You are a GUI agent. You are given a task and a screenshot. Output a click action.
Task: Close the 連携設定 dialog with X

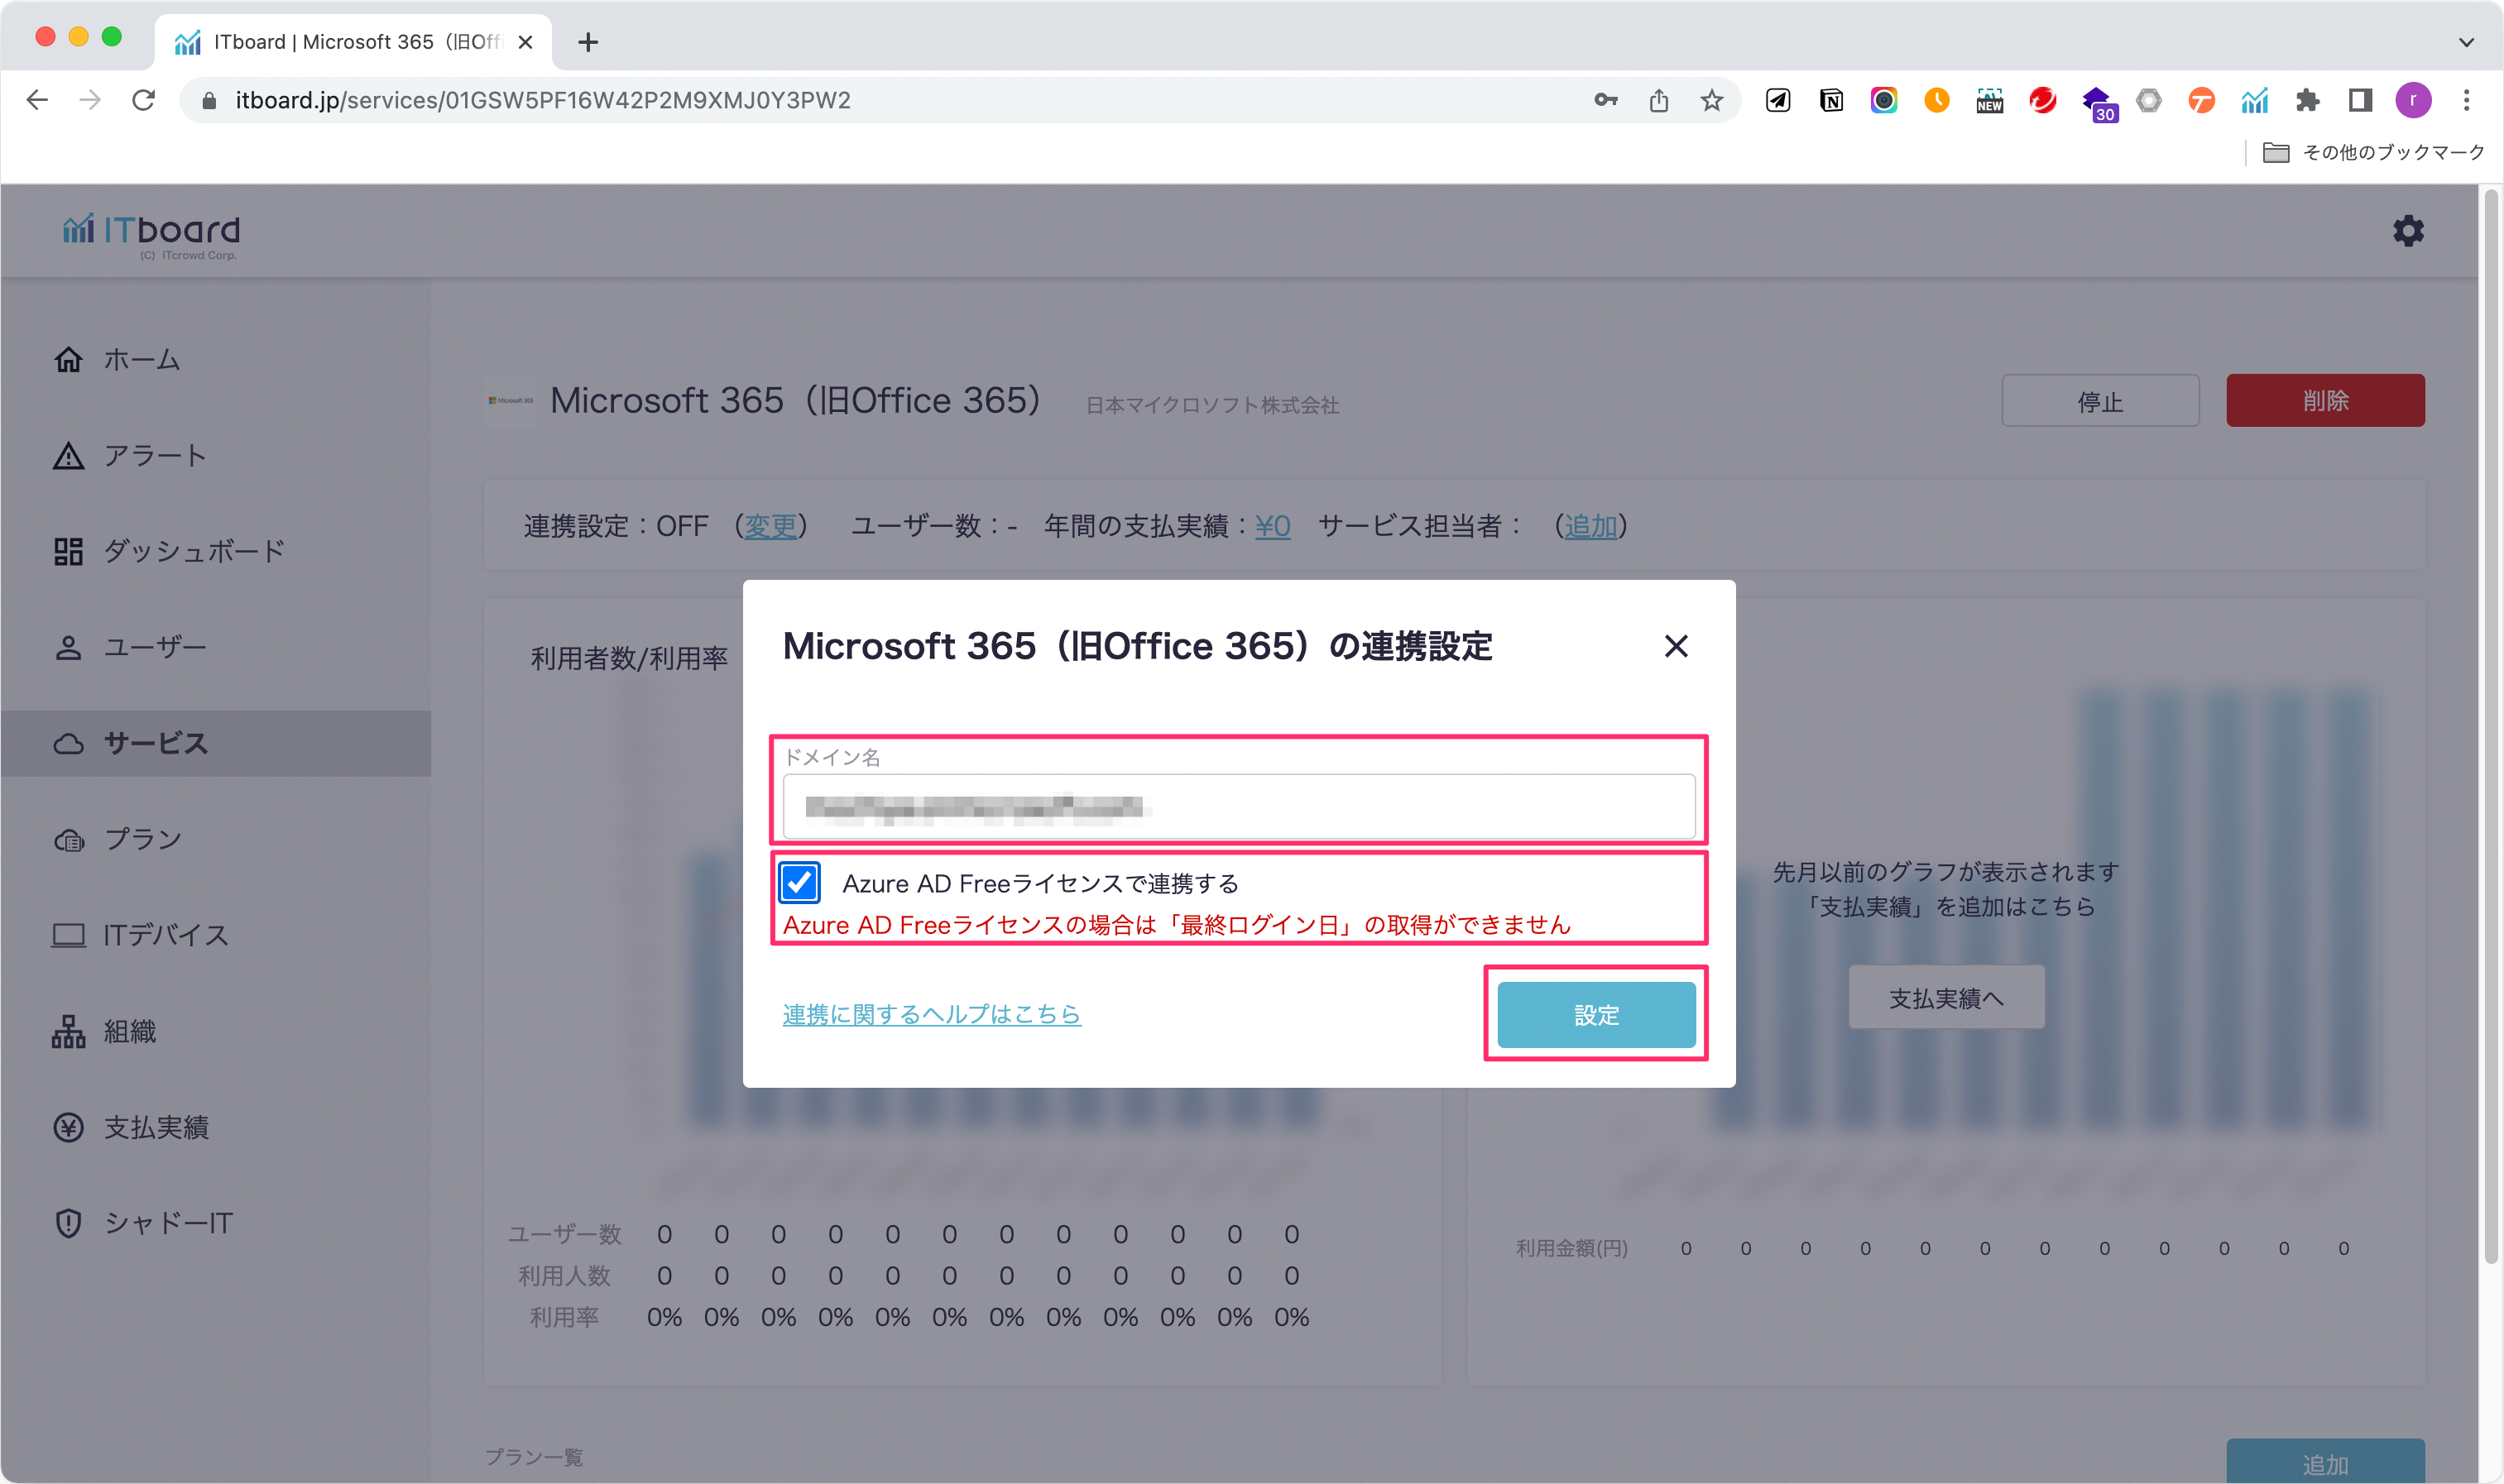(x=1676, y=646)
